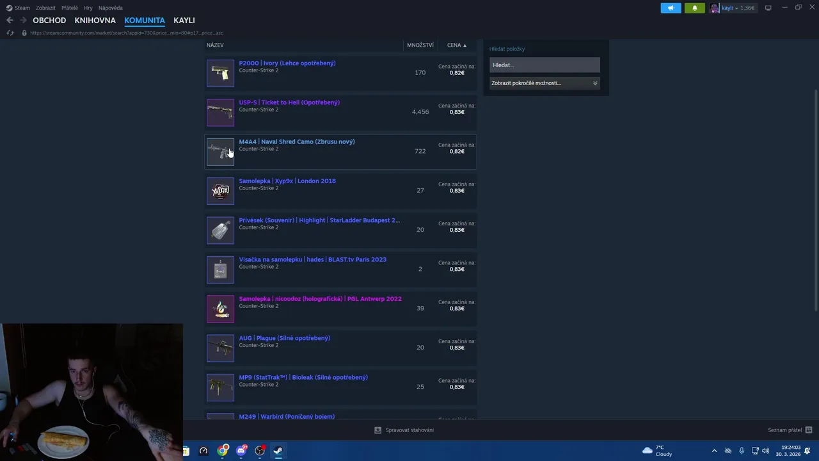Open the Zobrazit menu
819x461 pixels.
pyautogui.click(x=45, y=8)
